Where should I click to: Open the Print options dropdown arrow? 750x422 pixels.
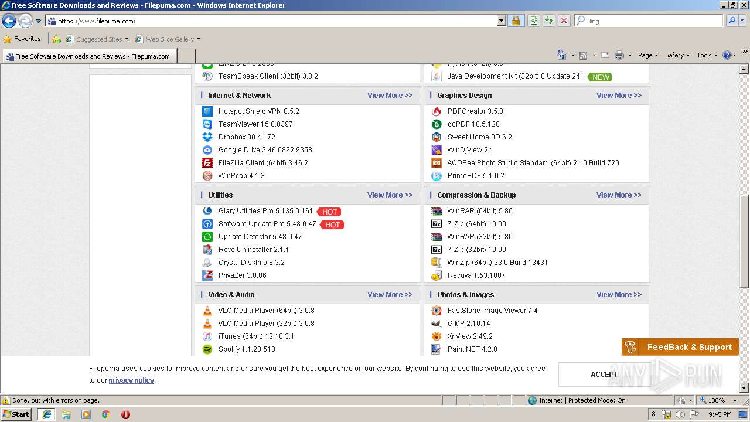coord(630,55)
